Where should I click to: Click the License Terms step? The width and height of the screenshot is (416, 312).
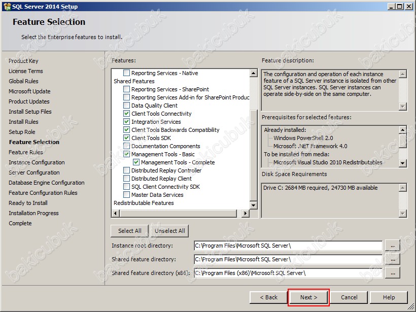(x=26, y=71)
